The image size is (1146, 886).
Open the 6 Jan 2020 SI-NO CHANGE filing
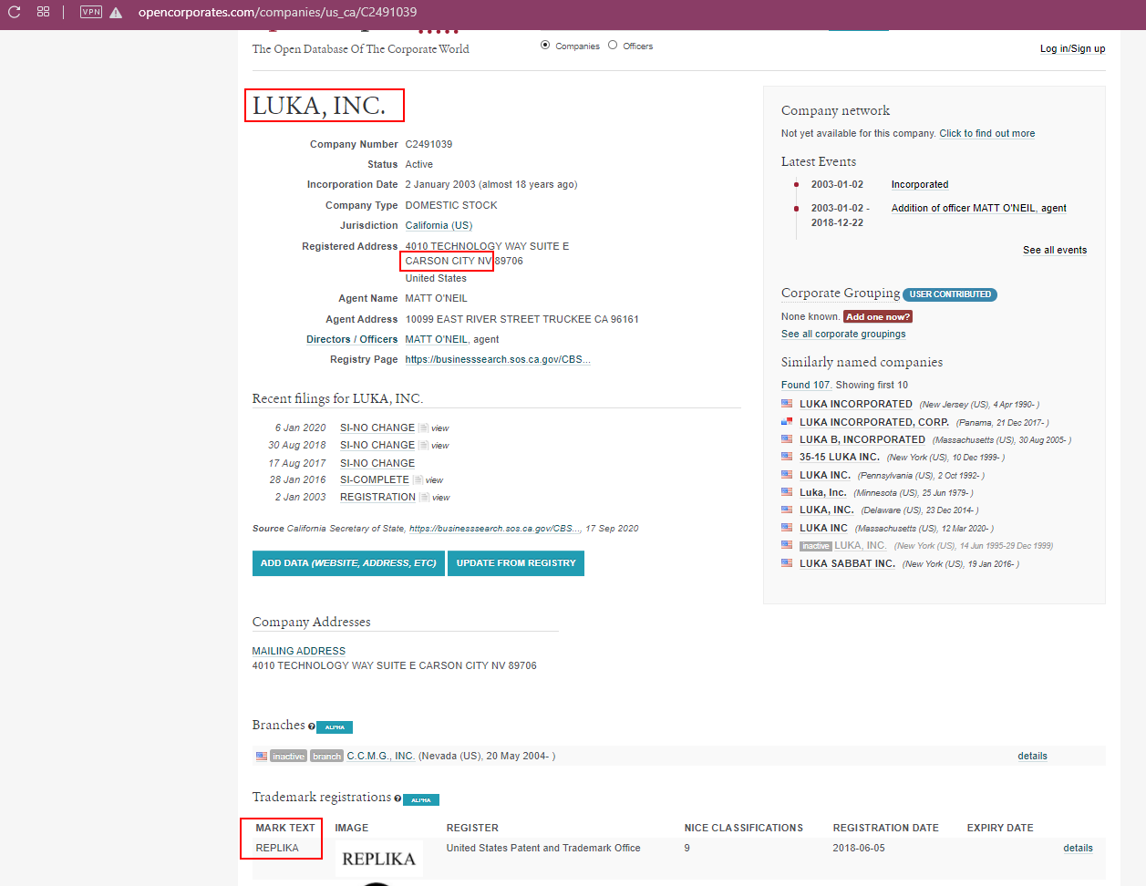(377, 428)
